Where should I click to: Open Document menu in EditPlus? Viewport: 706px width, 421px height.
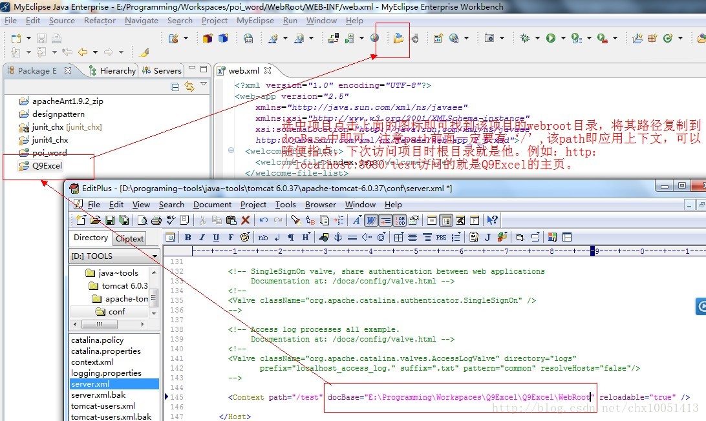(x=212, y=205)
